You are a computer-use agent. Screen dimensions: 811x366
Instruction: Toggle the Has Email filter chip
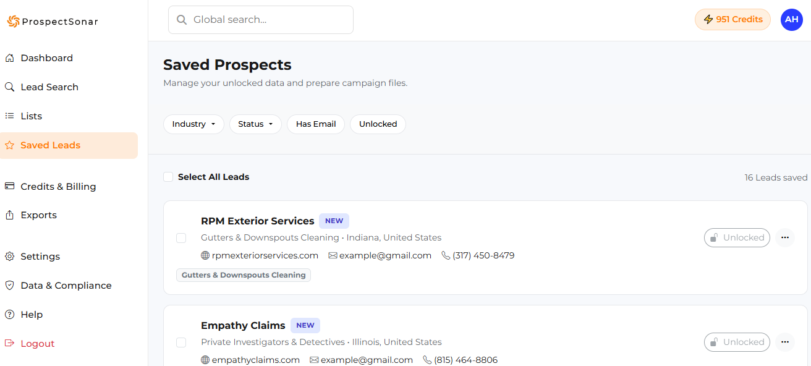point(315,124)
